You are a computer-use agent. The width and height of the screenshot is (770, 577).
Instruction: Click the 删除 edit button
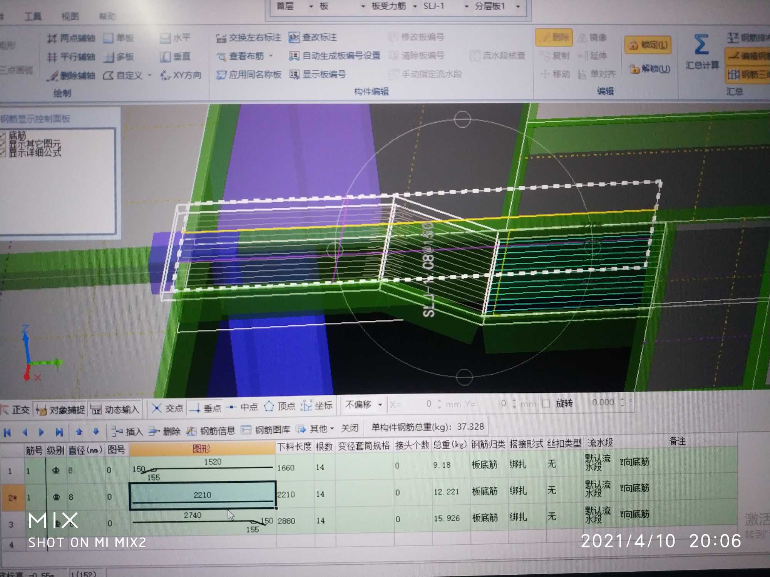[554, 37]
